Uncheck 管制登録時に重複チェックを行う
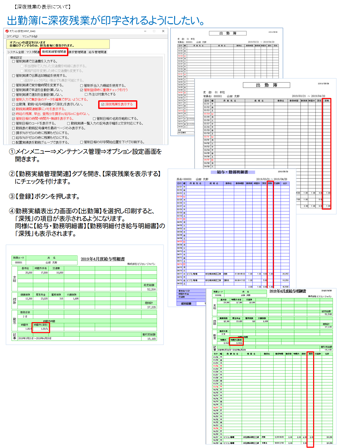This screenshot has height=448, width=338. [x=82, y=90]
